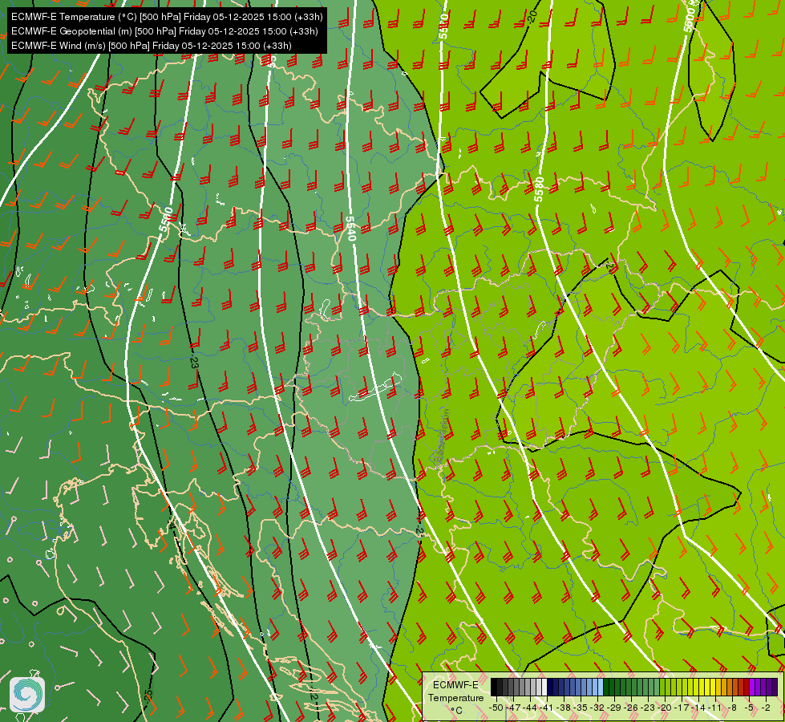Viewport: 785px width, 722px height.
Task: Click the -2 legend tick label
Action: (766, 708)
